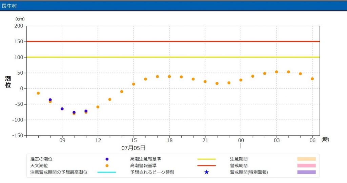The image size is (347, 183).
Task: Click the orange dot icon beside 天文潮位 in the legend
Action: click(x=107, y=165)
